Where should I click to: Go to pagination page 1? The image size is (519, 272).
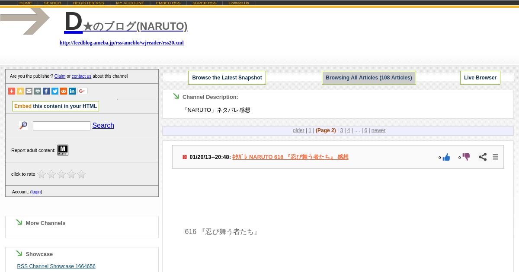click(x=310, y=130)
